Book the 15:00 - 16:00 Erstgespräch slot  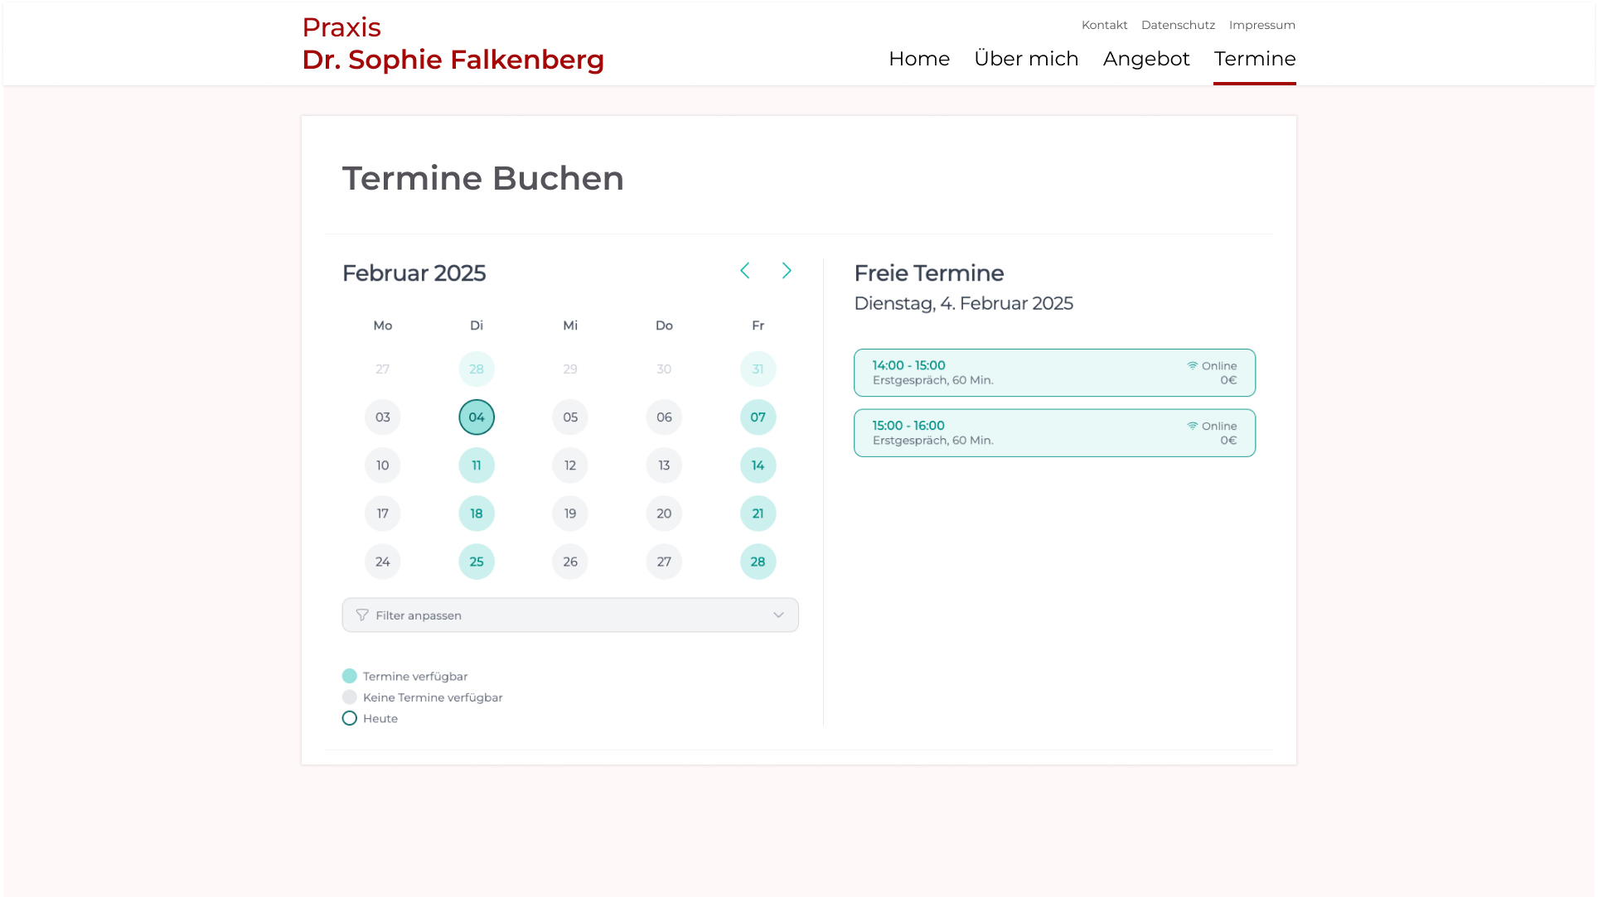[x=1054, y=432]
